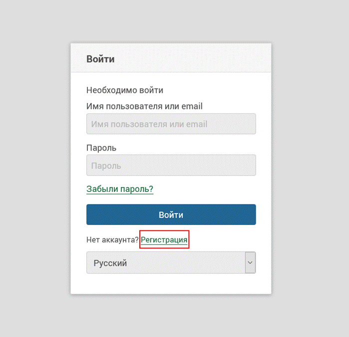Click the Войти heading in the card header
This screenshot has height=337, width=349.
pyautogui.click(x=100, y=59)
